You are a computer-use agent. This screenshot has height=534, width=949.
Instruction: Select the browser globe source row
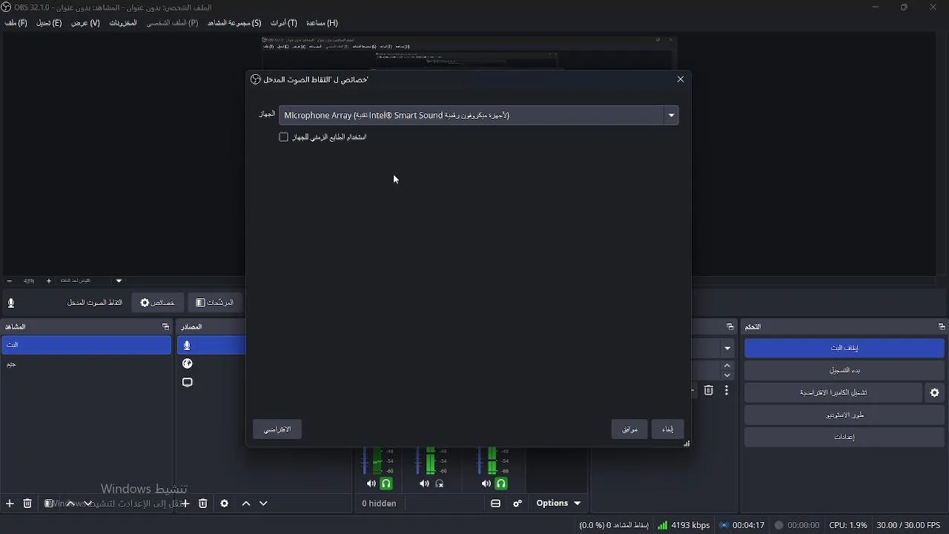tap(211, 364)
